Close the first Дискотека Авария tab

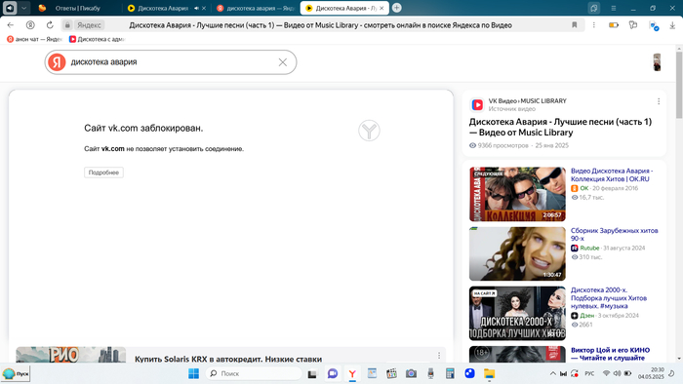pyautogui.click(x=203, y=8)
